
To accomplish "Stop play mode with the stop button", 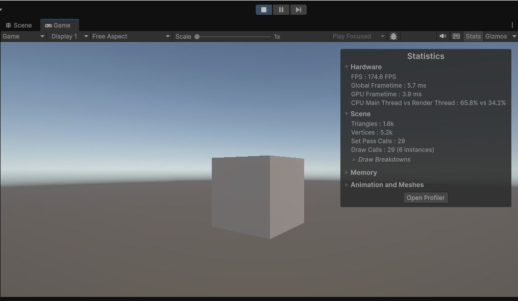I will point(264,10).
